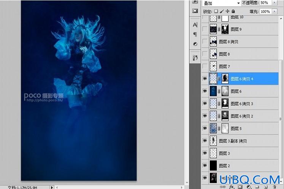Screen dimensions: 284x189
Task: Click link layers icon at panel bottom
Action: click(x=222, y=187)
